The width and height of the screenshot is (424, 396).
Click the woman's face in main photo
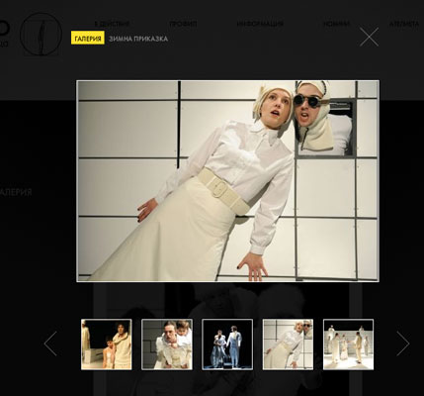pyautogui.click(x=277, y=107)
